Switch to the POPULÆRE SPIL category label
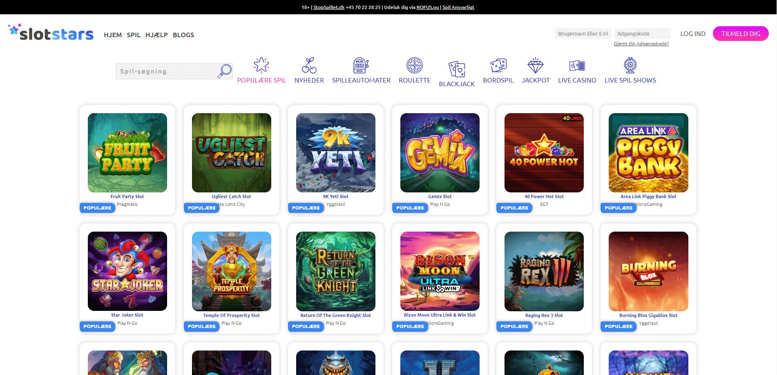Viewport: 777px width, 375px height. tap(261, 80)
